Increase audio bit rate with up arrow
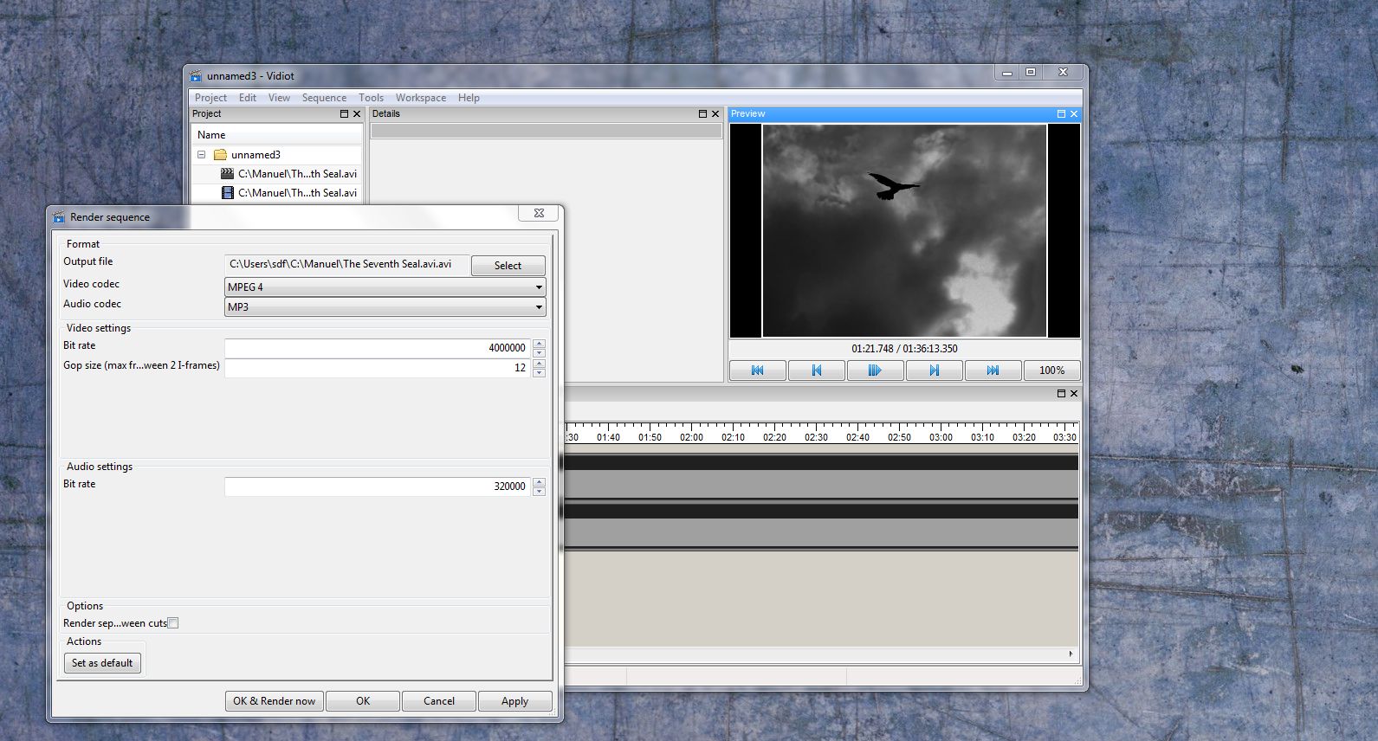The height and width of the screenshot is (741, 1378). 539,482
